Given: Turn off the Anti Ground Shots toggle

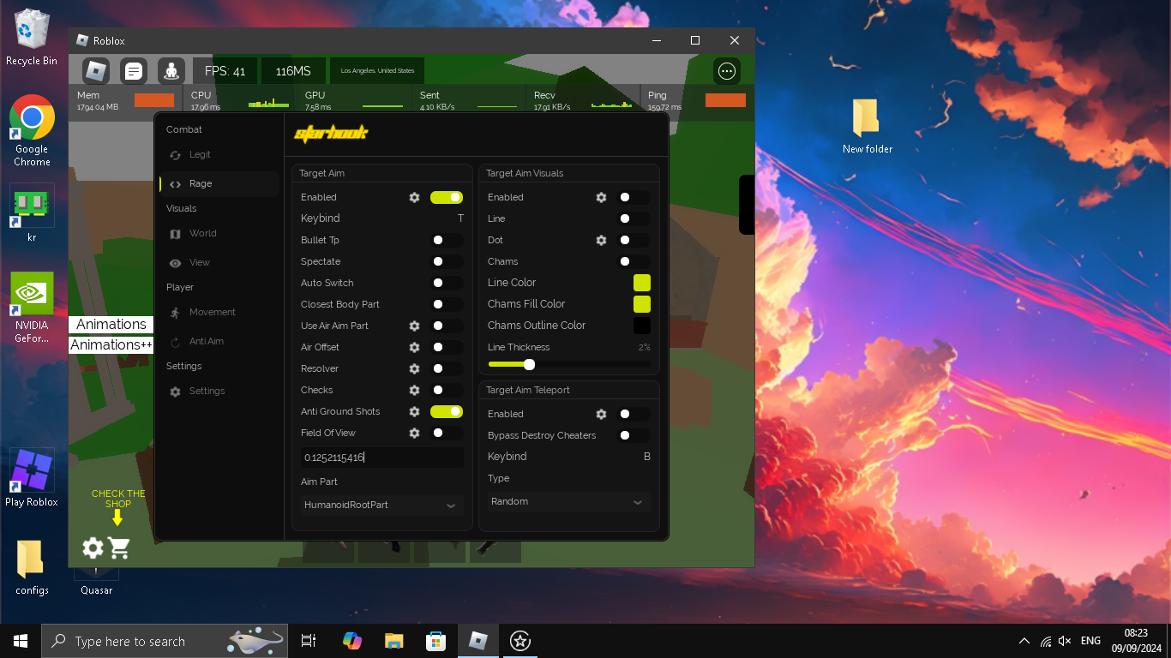Looking at the screenshot, I should coord(447,411).
